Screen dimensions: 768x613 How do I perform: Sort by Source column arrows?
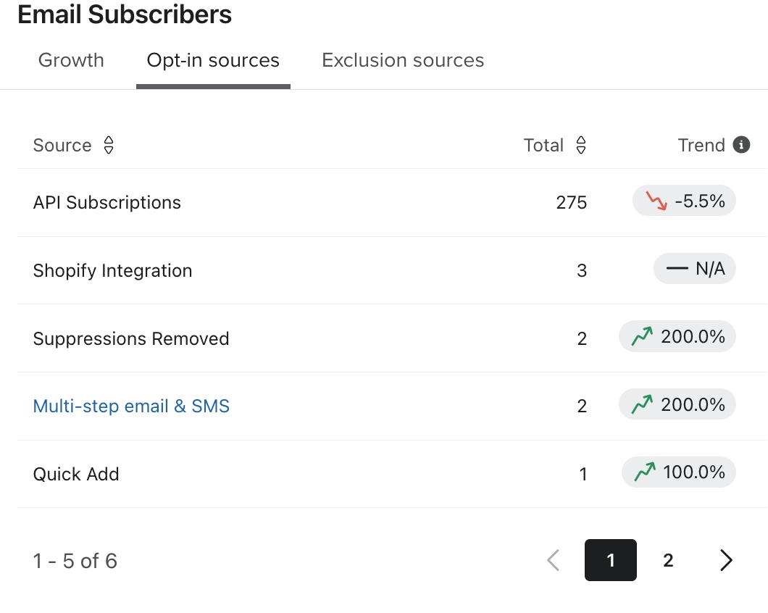pyautogui.click(x=109, y=146)
